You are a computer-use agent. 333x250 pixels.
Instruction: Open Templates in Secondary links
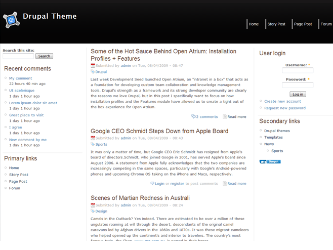pyautogui.click(x=273, y=138)
